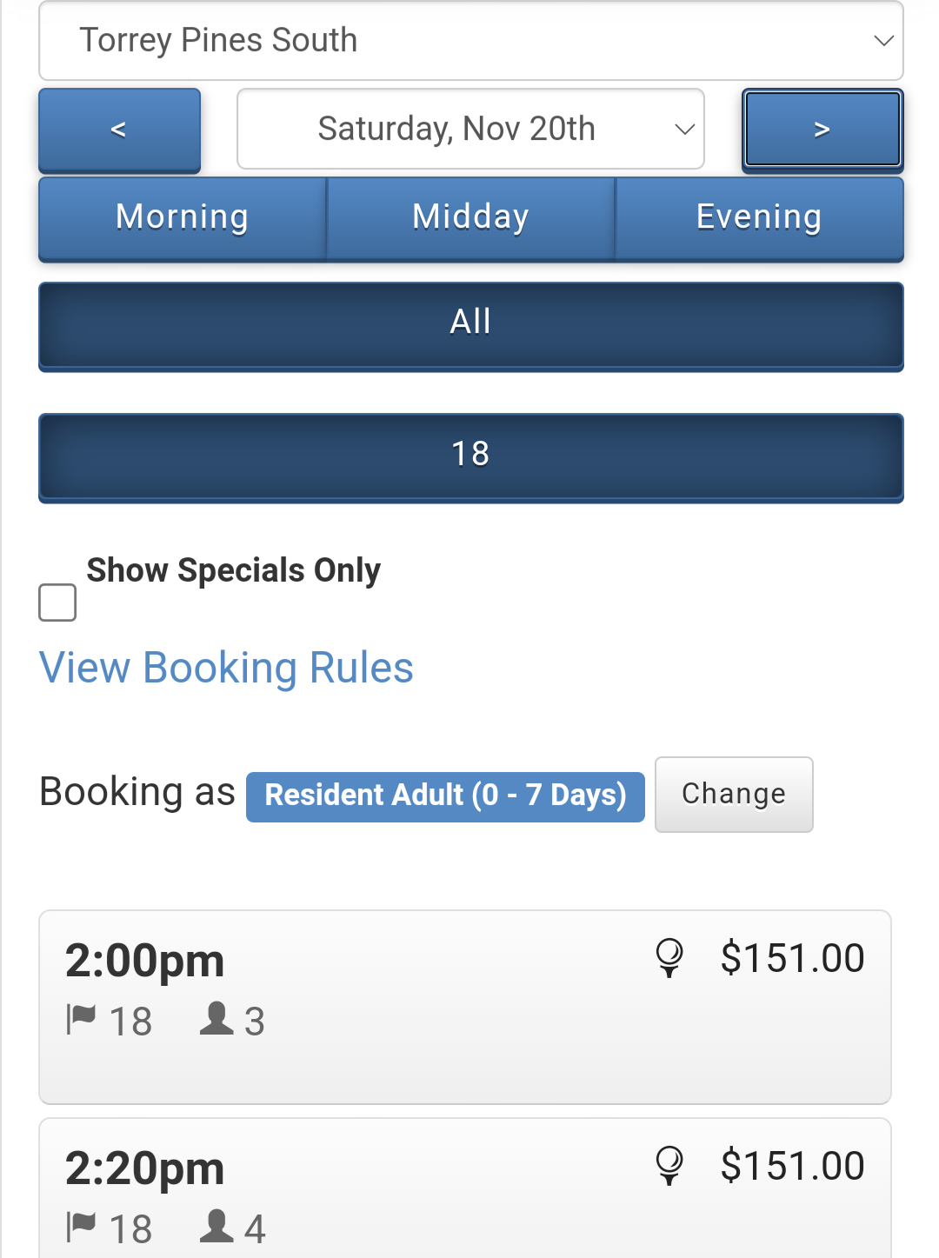Select the 18 holes filter
The image size is (939, 1258).
point(470,456)
